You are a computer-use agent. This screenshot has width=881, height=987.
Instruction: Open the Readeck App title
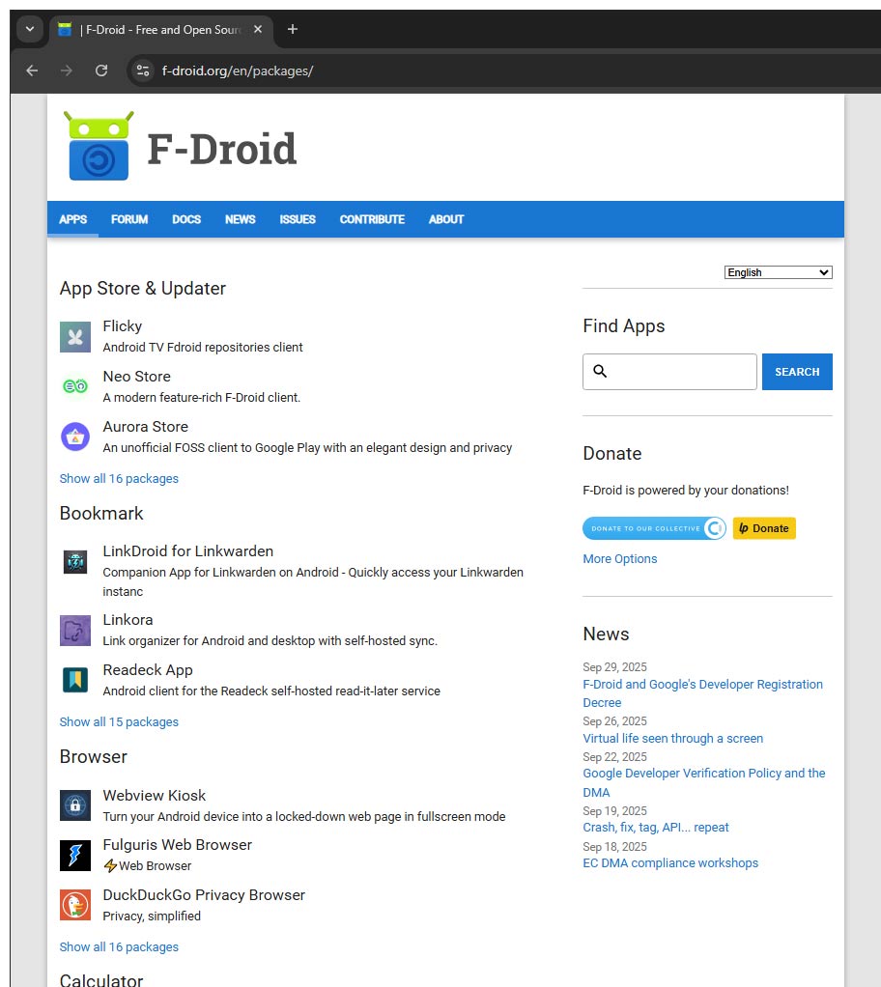[x=148, y=670]
